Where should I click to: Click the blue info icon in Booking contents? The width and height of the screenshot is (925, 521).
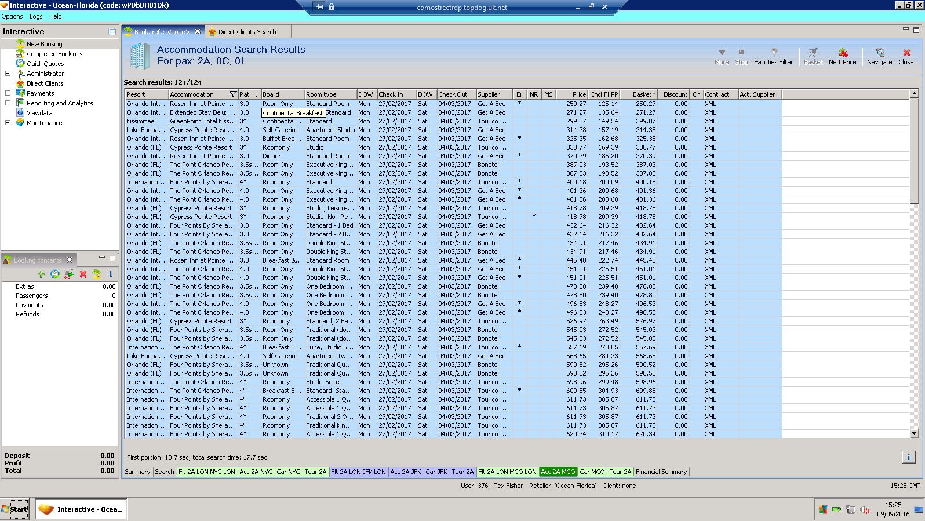pyautogui.click(x=110, y=274)
